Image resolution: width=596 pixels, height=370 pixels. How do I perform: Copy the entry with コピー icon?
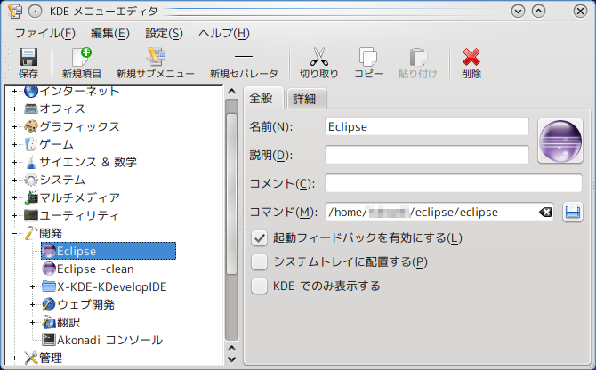(368, 57)
